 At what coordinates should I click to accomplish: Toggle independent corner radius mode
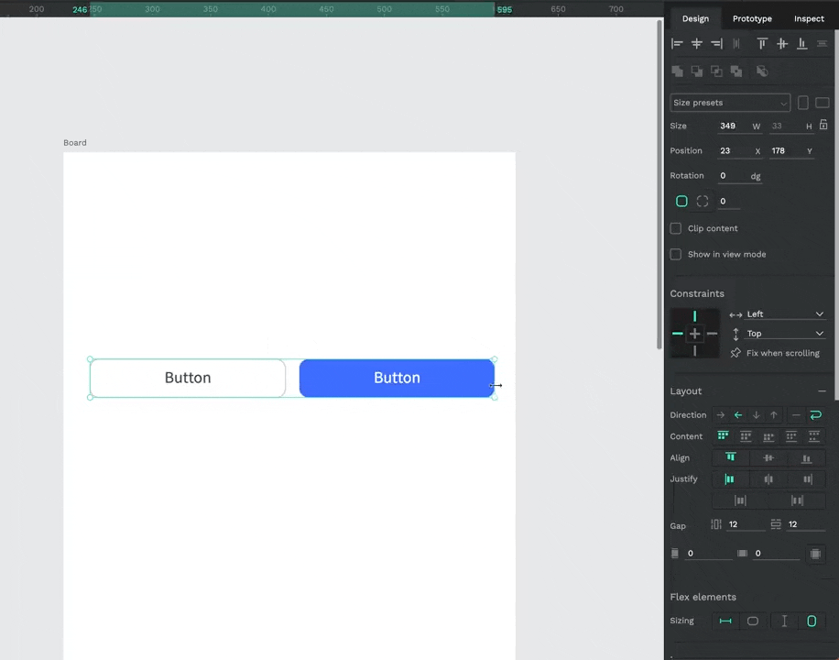pos(703,201)
